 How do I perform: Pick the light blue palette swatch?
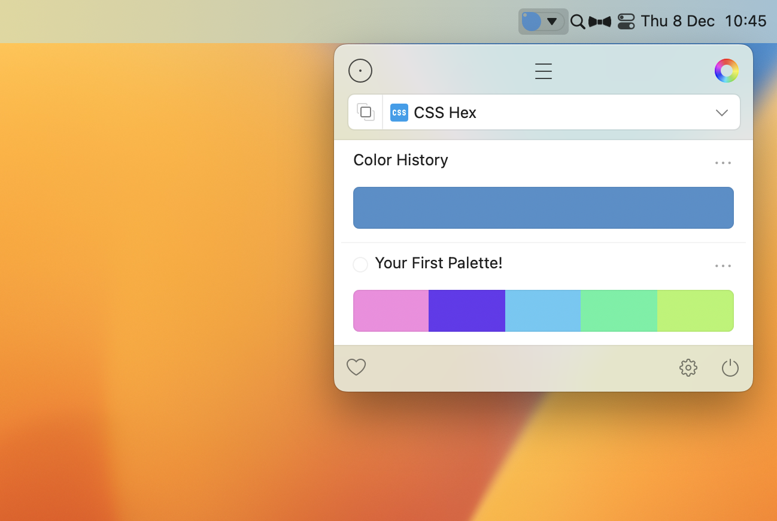543,311
